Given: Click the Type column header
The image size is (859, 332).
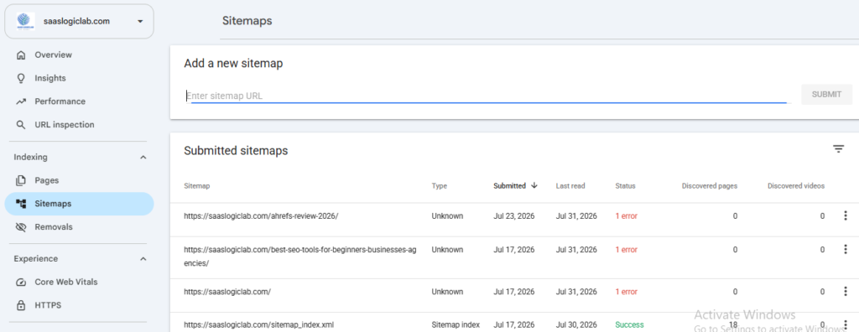Looking at the screenshot, I should (x=440, y=186).
